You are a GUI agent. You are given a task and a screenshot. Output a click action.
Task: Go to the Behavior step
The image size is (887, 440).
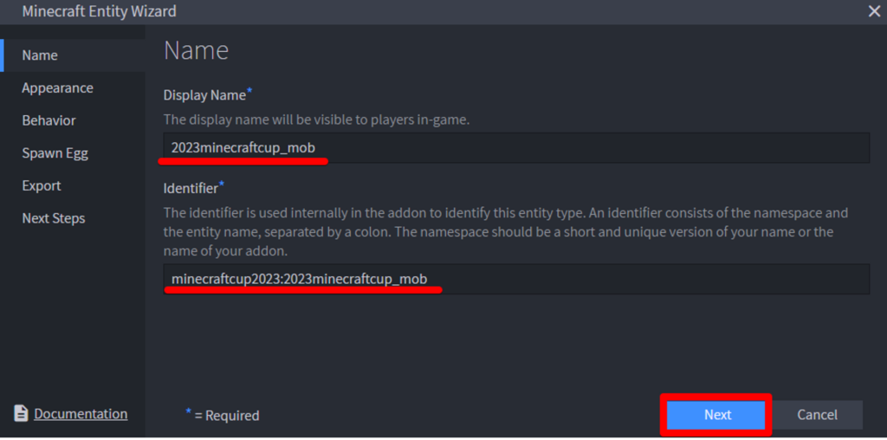click(x=49, y=120)
